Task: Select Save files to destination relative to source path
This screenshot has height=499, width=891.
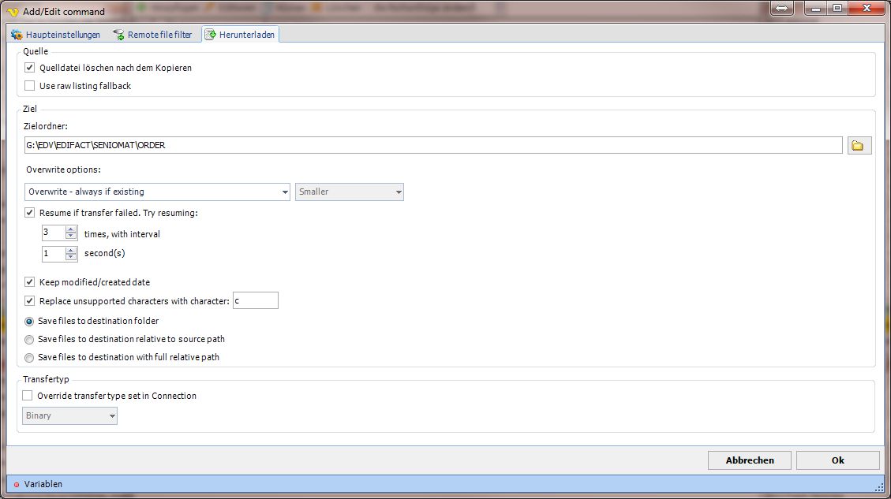Action: pyautogui.click(x=30, y=339)
